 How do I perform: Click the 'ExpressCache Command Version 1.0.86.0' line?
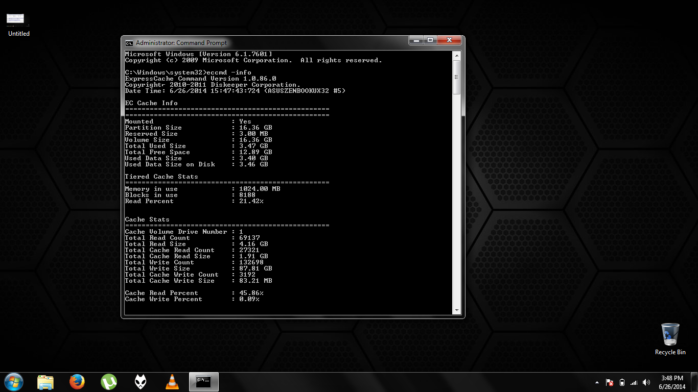(x=200, y=79)
